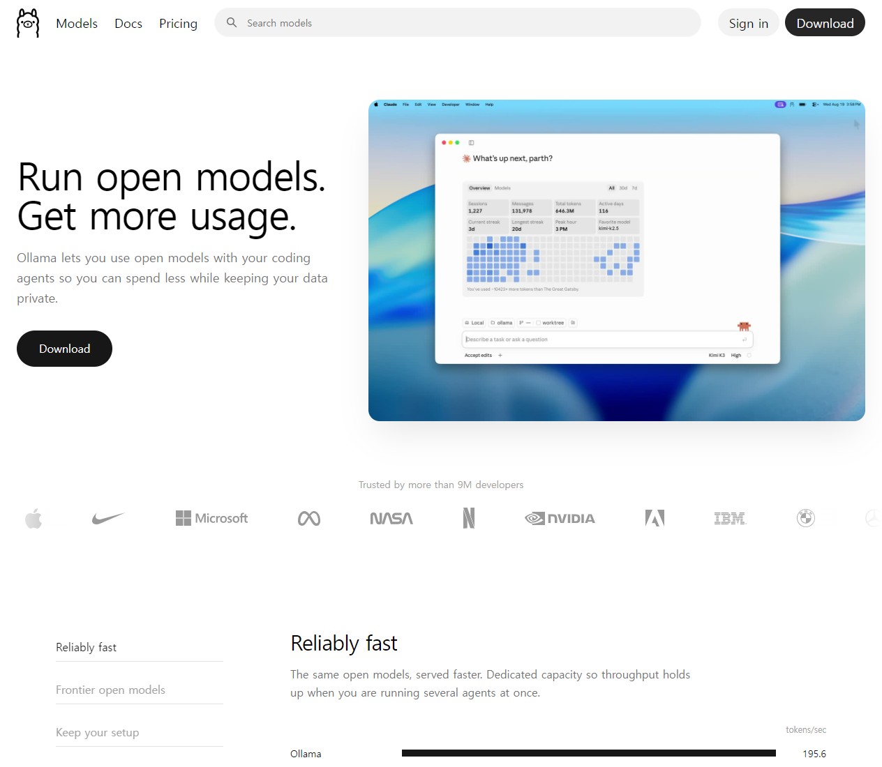Image resolution: width=882 pixels, height=767 pixels.
Task: Open the Developer menu in preview menu bar
Action: [451, 105]
